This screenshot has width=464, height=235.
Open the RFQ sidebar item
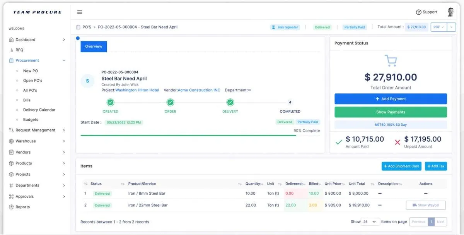(x=37, y=50)
